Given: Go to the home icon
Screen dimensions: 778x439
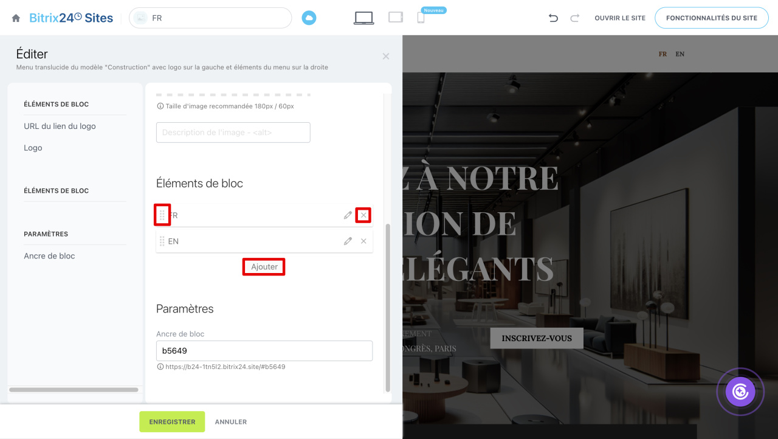Looking at the screenshot, I should 16,18.
